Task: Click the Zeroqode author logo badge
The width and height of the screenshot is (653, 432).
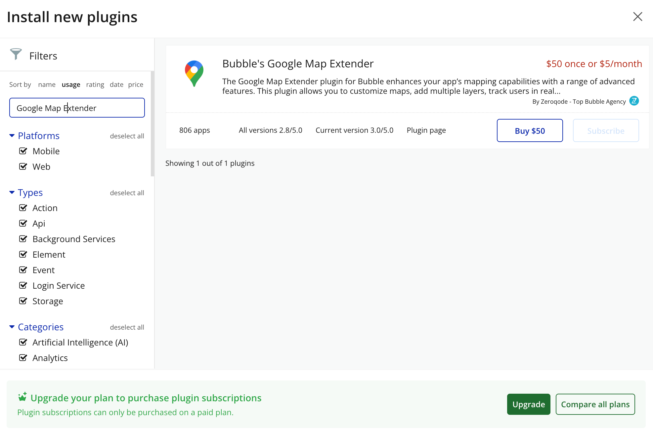Action: click(x=634, y=101)
